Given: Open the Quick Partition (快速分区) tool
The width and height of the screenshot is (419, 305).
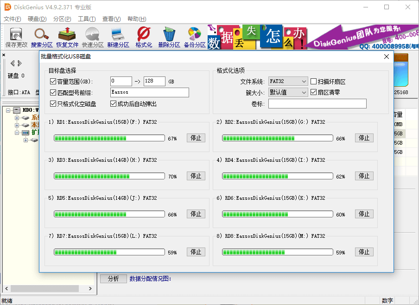Looking at the screenshot, I should pos(92,37).
